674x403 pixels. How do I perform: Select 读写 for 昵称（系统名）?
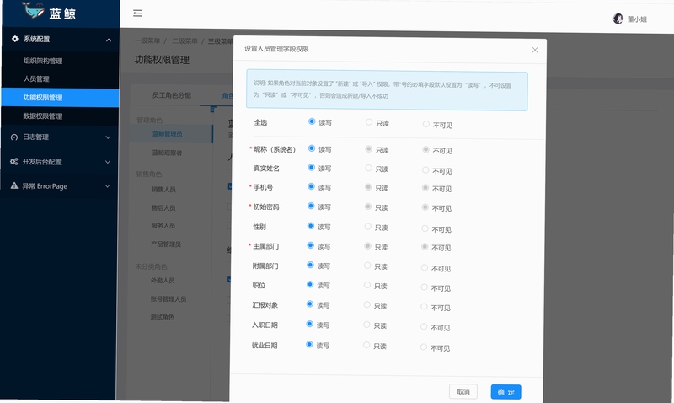tap(312, 148)
